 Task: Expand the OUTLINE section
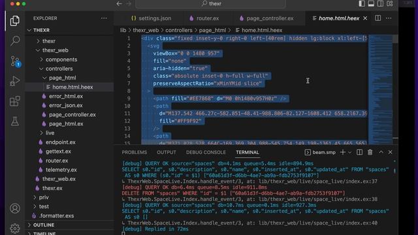[x=70, y=225]
